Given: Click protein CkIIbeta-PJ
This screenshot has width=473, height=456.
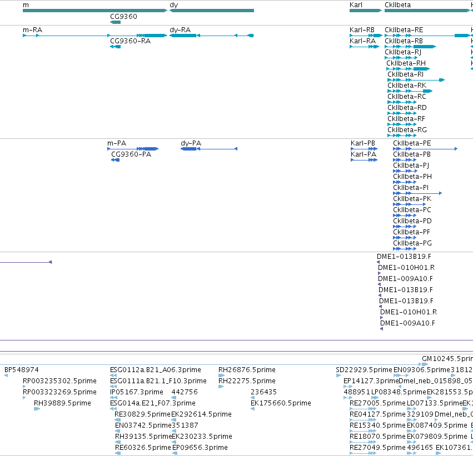Looking at the screenshot, I should (411, 166).
